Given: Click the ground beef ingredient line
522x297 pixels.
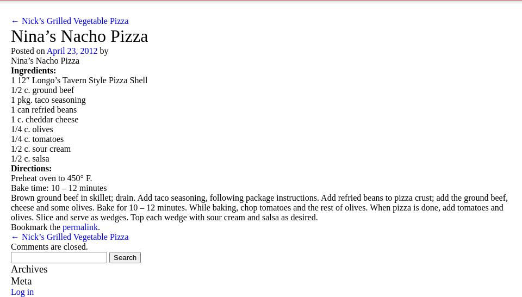Looking at the screenshot, I should point(42,90).
